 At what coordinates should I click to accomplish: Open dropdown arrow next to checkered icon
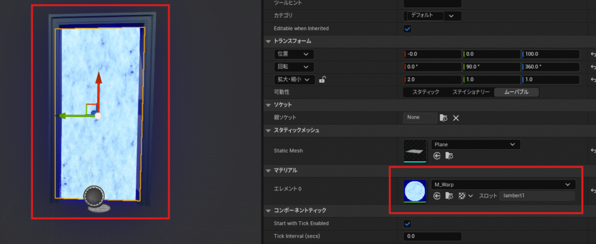pyautogui.click(x=470, y=196)
